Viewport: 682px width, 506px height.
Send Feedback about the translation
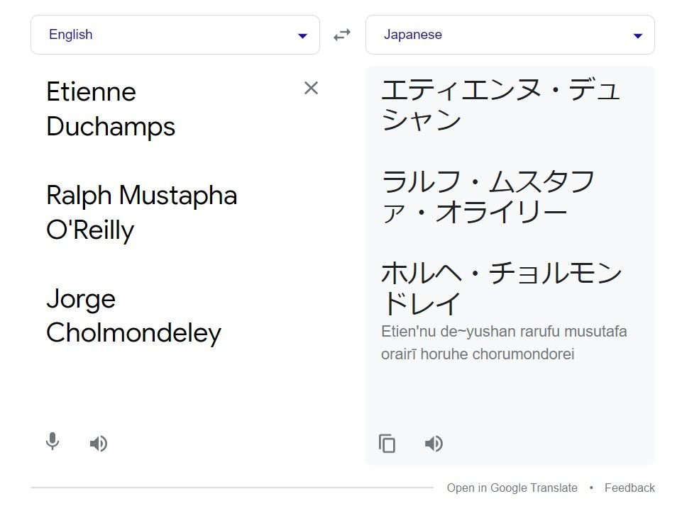click(629, 488)
